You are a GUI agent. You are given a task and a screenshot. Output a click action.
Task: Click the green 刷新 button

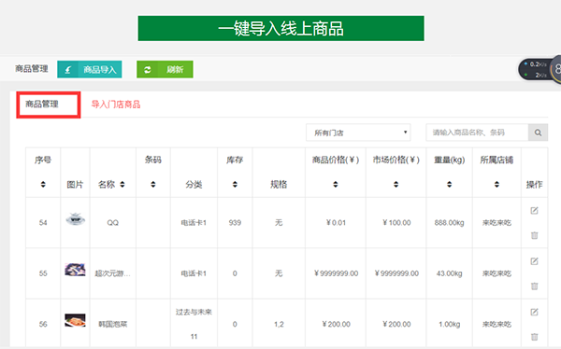click(165, 69)
